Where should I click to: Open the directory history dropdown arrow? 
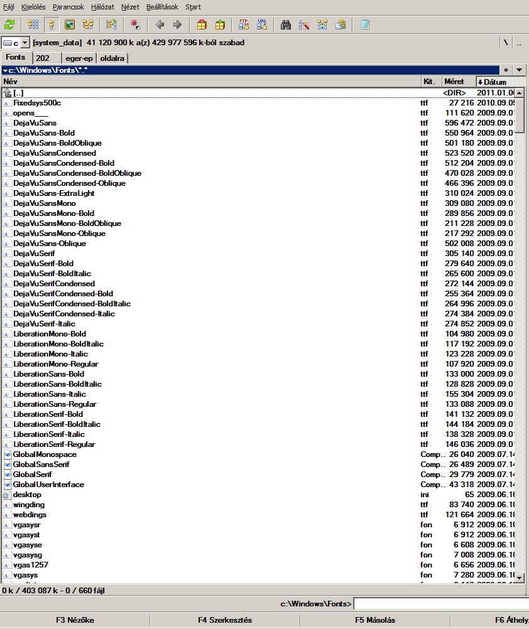520,70
